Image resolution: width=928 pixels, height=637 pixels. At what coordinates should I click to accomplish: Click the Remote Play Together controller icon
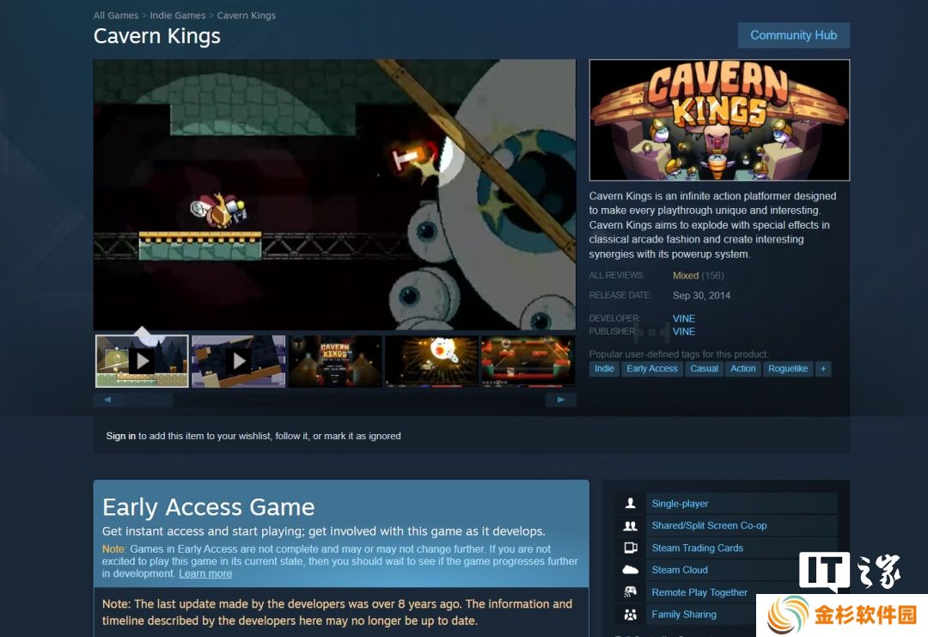(x=631, y=592)
